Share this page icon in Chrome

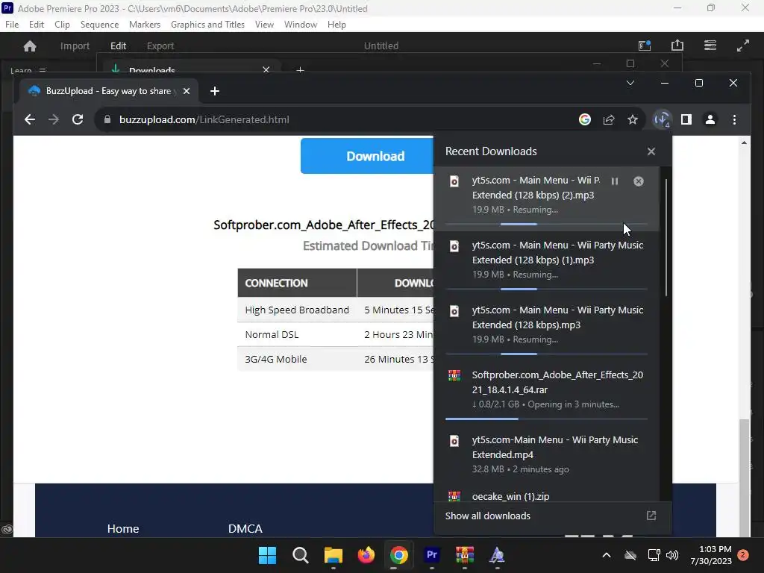point(609,119)
